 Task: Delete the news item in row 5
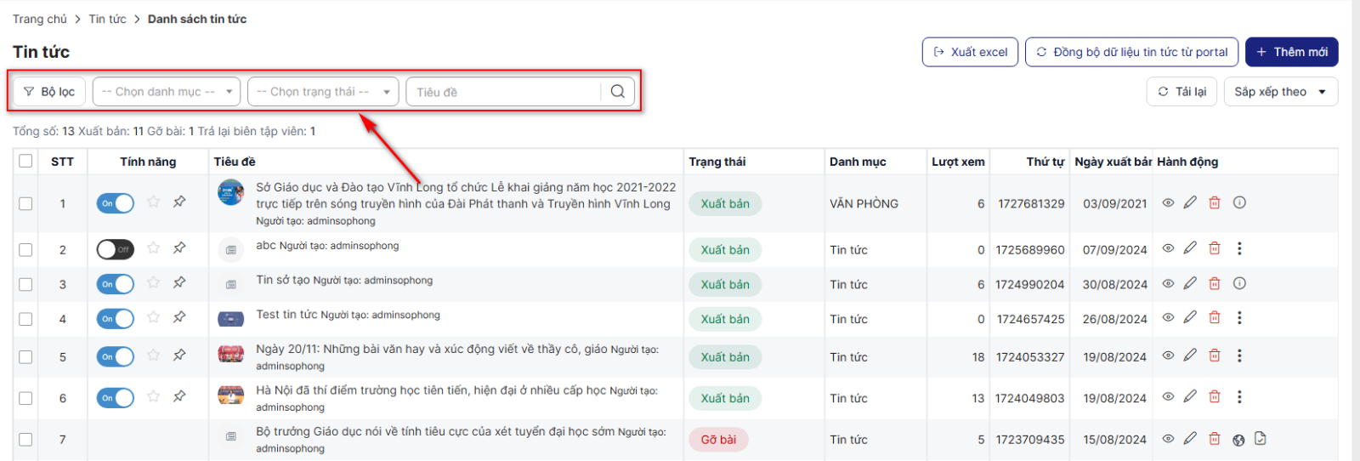[1215, 356]
